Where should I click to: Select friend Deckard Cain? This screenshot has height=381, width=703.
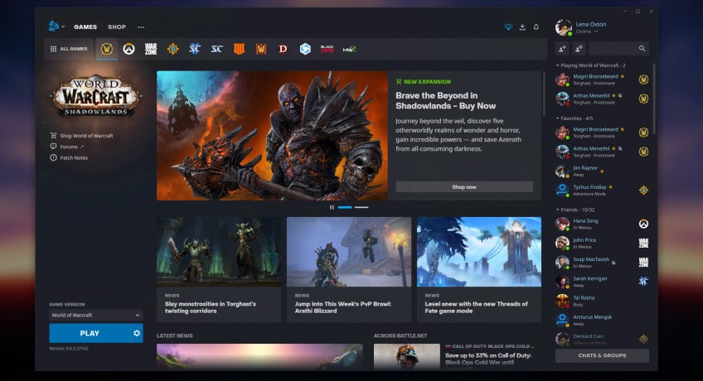pyautogui.click(x=601, y=340)
